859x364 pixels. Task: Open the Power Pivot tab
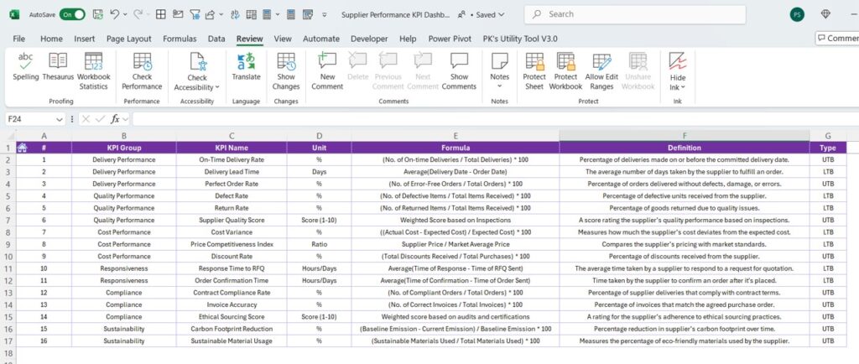click(x=450, y=39)
